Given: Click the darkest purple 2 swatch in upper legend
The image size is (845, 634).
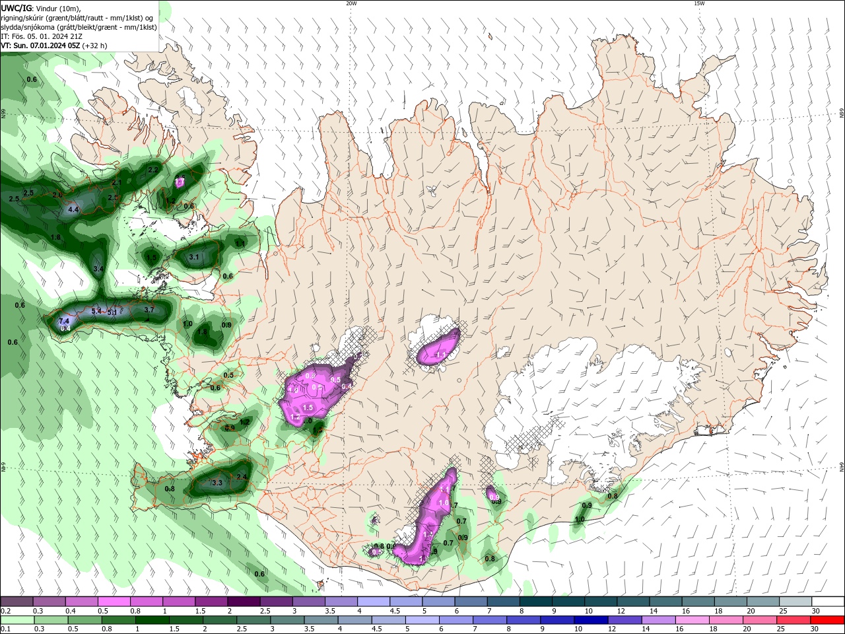Looking at the screenshot, I should 243,602.
